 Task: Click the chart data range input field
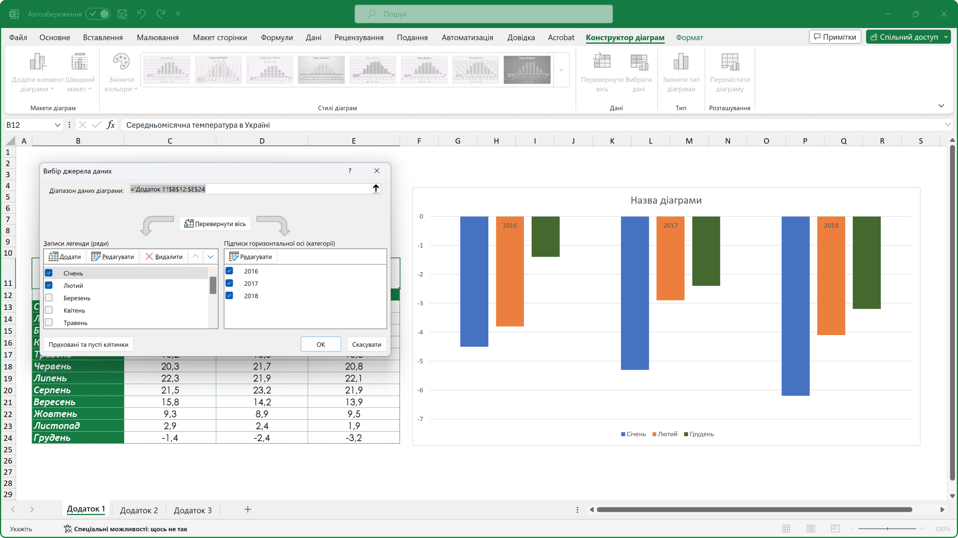click(x=250, y=189)
